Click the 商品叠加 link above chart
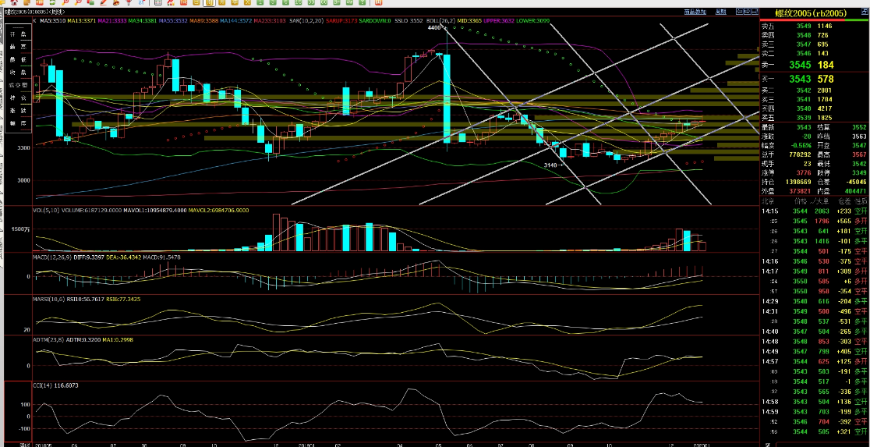 (x=695, y=11)
